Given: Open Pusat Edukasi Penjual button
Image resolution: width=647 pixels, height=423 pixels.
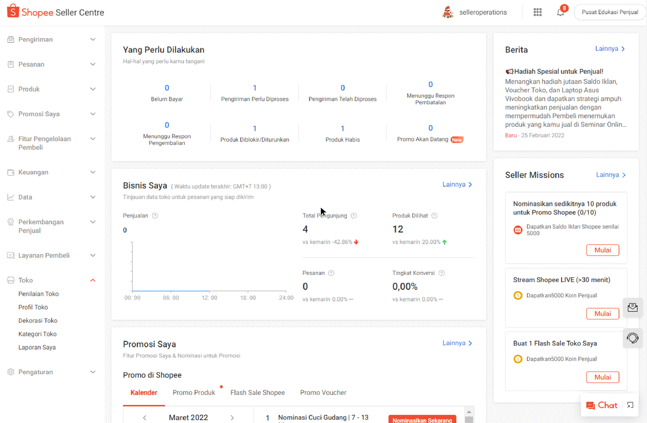Looking at the screenshot, I should pyautogui.click(x=609, y=13).
